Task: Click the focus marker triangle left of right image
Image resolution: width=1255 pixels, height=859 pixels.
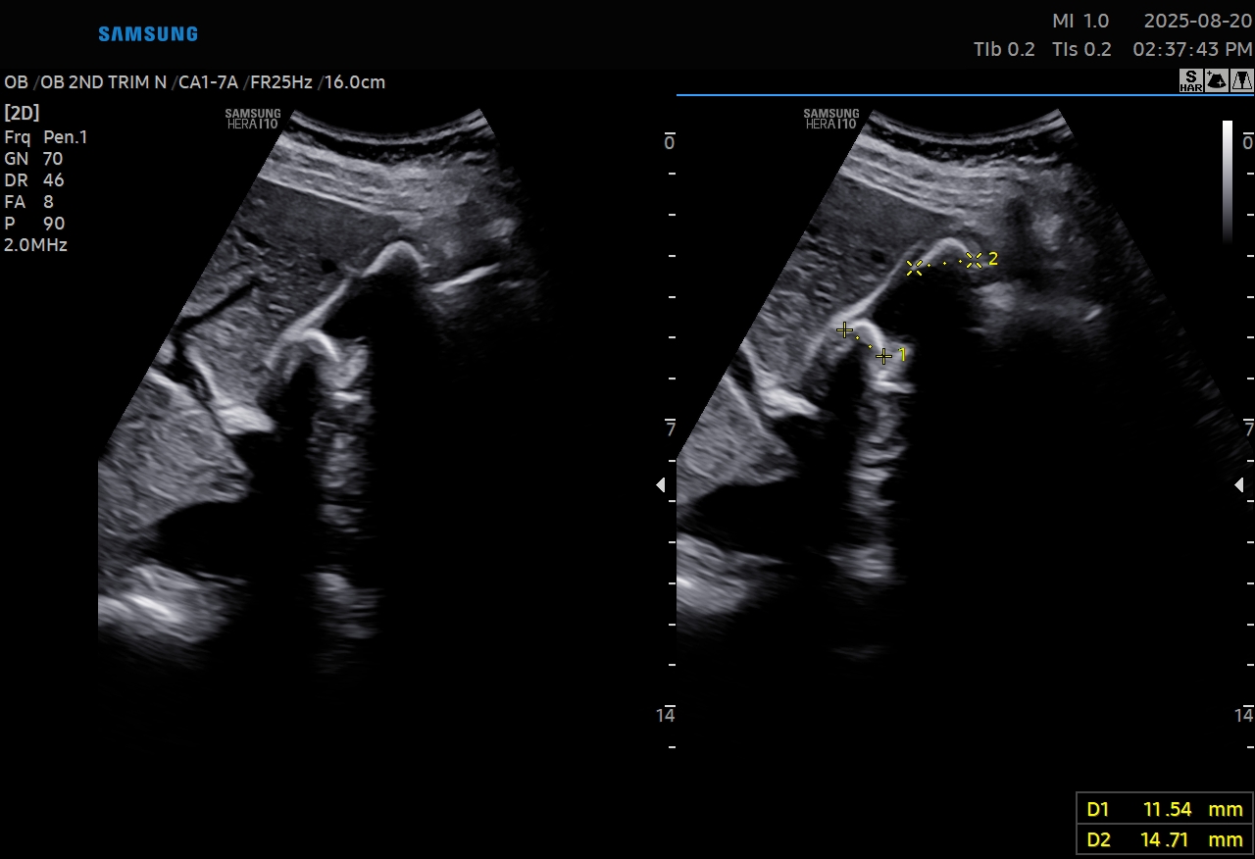Action: pyautogui.click(x=661, y=485)
